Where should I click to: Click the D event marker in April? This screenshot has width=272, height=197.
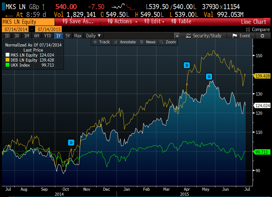187,65
